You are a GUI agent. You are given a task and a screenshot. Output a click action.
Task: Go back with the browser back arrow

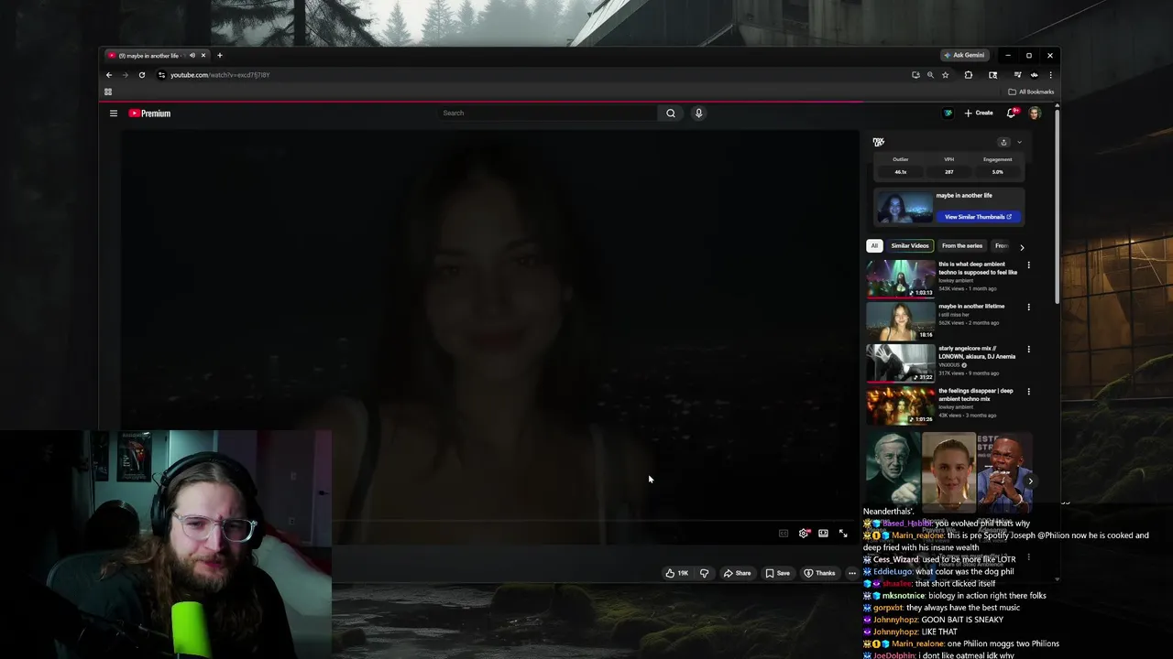coord(109,75)
